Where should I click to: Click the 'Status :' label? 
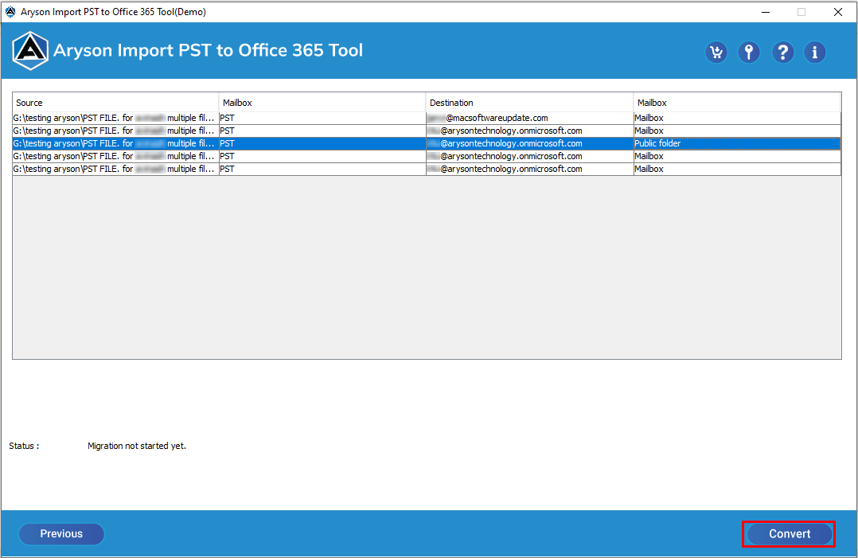pos(24,446)
